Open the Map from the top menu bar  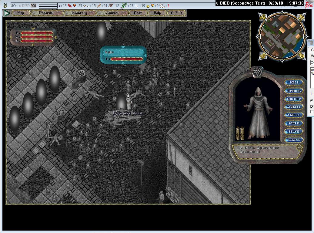tap(21, 13)
